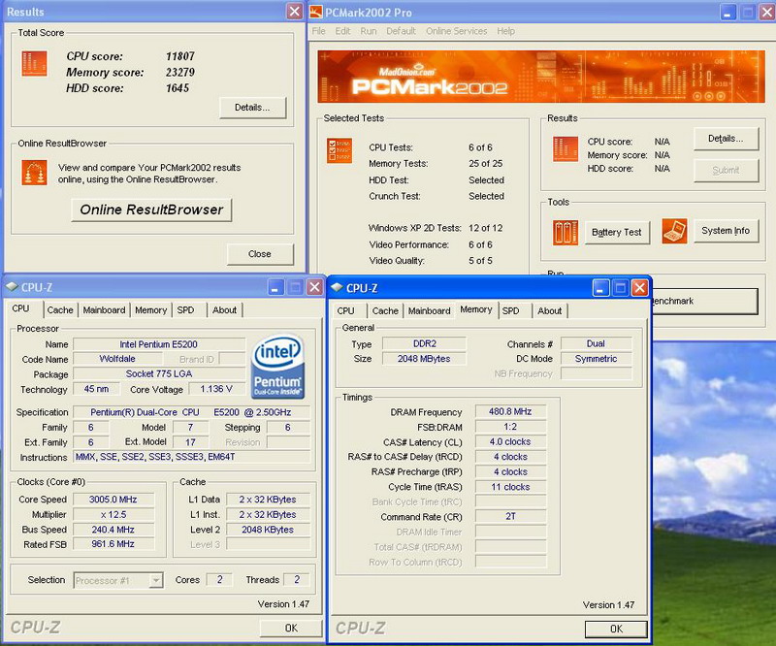The height and width of the screenshot is (646, 776).
Task: Click the partly hidden Benchmark button
Action: click(705, 301)
